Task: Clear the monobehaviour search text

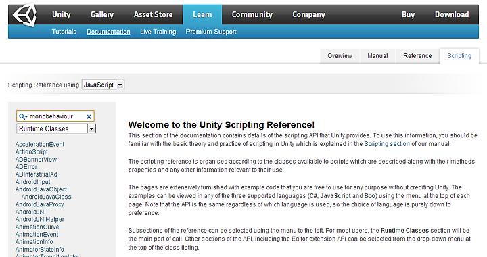Action: point(89,117)
